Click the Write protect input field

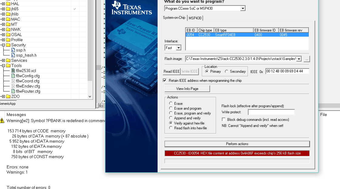(x=271, y=112)
